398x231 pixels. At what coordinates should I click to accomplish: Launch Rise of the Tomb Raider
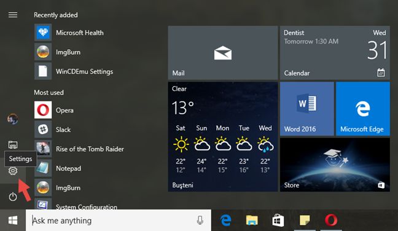79,149
